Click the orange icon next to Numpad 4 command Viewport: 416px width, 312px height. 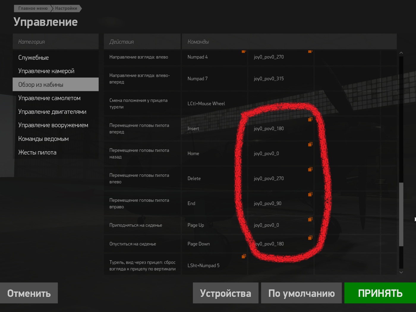[x=244, y=51]
